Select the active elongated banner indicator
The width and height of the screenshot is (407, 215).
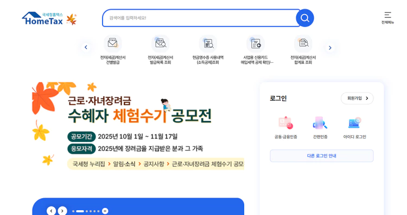(x=80, y=211)
